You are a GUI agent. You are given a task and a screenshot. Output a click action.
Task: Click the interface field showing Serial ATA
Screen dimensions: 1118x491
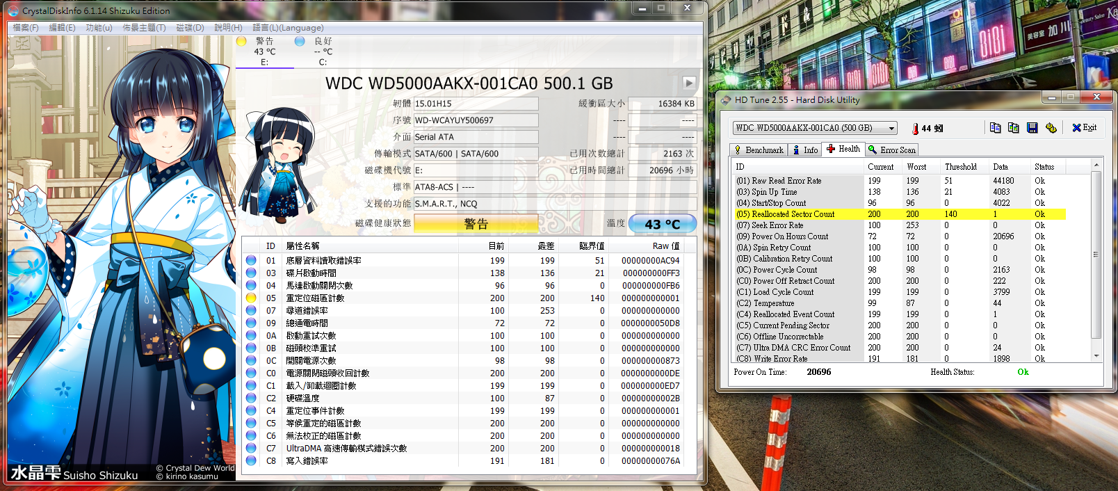coord(476,137)
